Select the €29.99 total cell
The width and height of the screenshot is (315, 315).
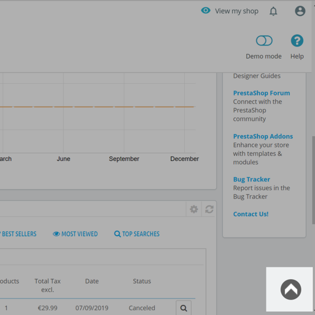tap(48, 308)
